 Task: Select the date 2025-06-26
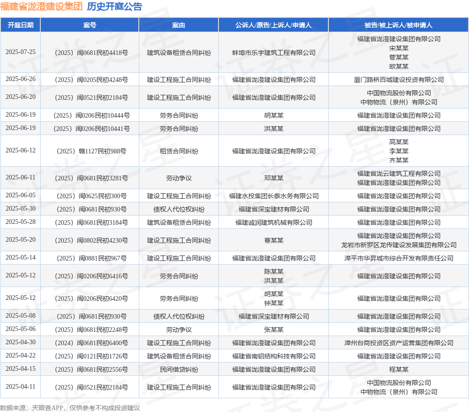20,79
